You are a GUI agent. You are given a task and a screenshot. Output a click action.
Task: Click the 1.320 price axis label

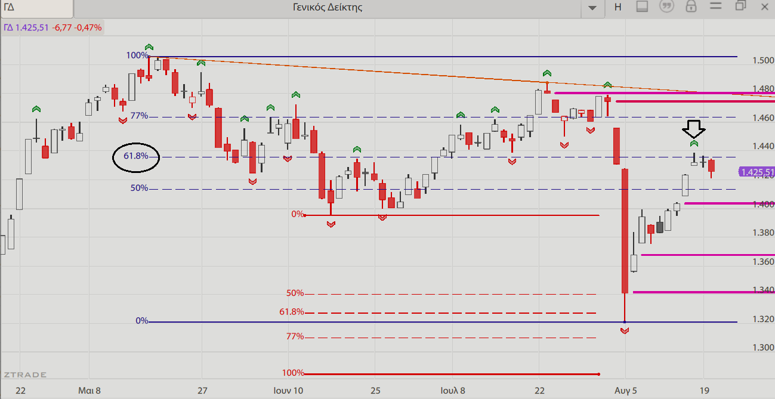(764, 319)
